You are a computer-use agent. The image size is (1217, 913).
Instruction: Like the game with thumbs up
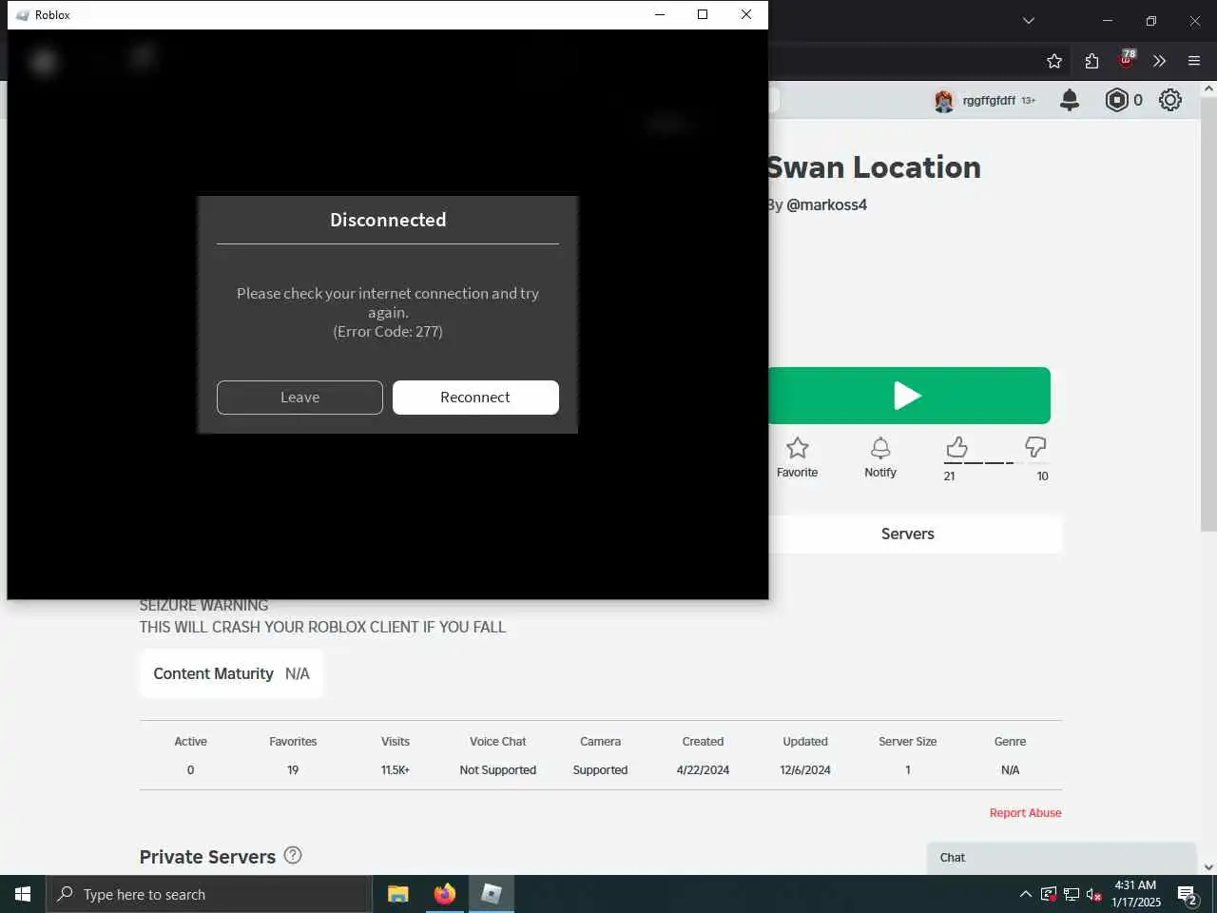pyautogui.click(x=956, y=447)
